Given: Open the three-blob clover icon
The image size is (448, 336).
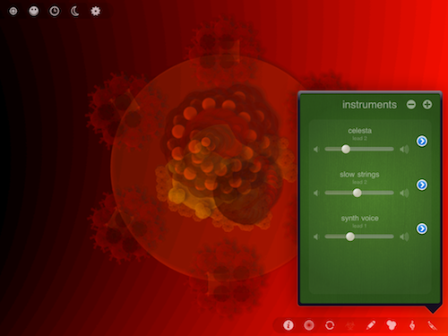Looking at the screenshot, I should coord(392,325).
